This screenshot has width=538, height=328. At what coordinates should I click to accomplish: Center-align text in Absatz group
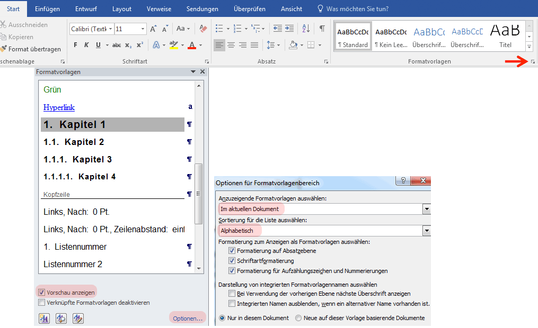coord(231,45)
